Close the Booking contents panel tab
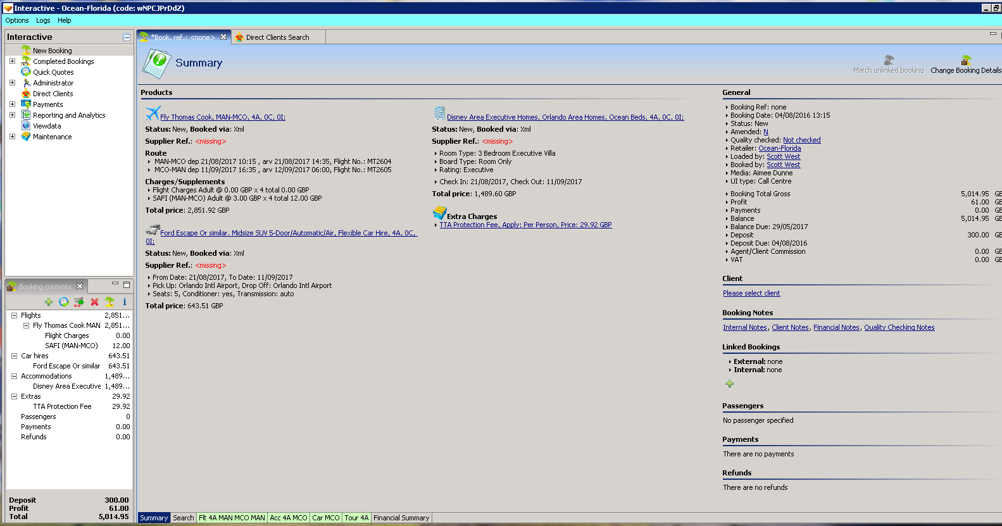The height and width of the screenshot is (526, 1002). (x=80, y=286)
